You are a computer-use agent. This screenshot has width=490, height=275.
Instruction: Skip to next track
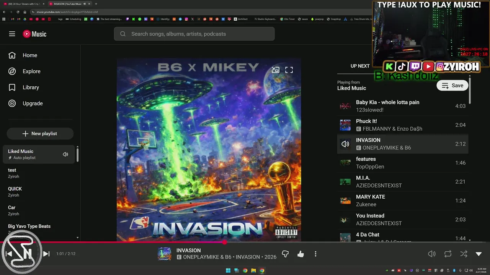46,254
